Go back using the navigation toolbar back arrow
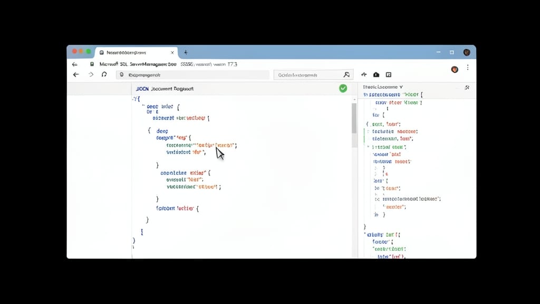Screen dimensions: 540x304 pyautogui.click(x=76, y=74)
